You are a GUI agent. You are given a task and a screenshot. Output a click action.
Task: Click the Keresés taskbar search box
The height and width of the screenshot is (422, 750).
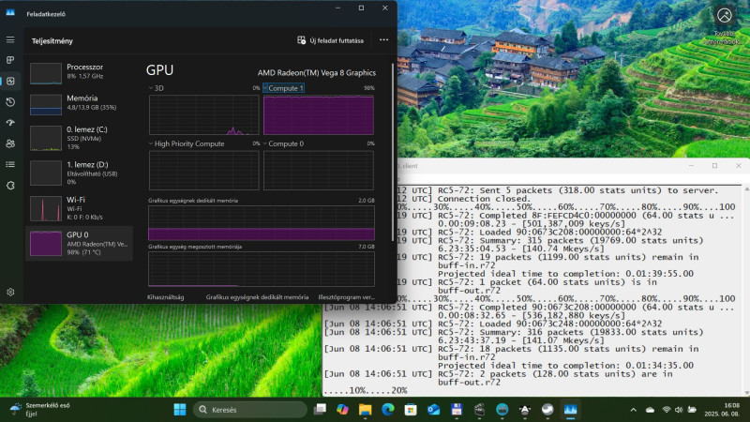click(250, 410)
